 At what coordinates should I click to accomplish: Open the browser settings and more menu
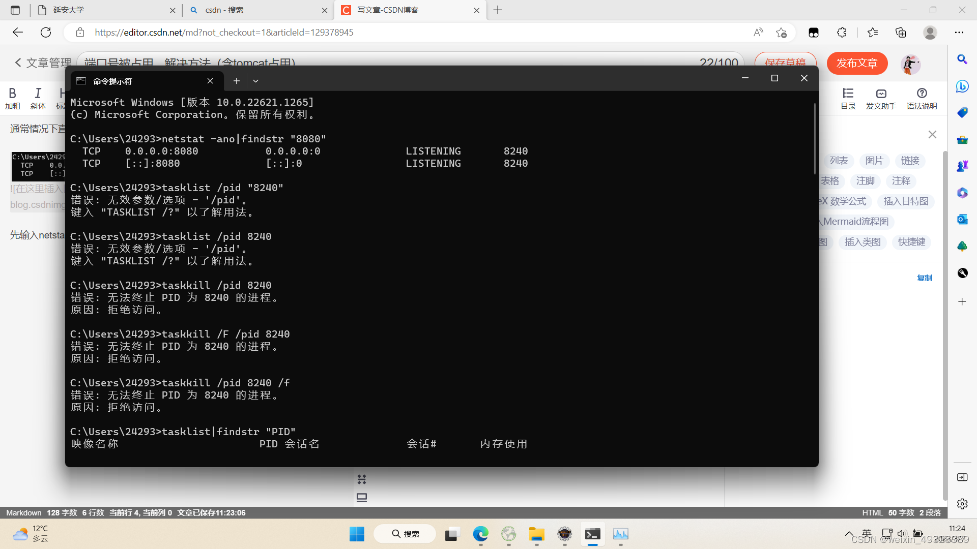click(x=959, y=33)
